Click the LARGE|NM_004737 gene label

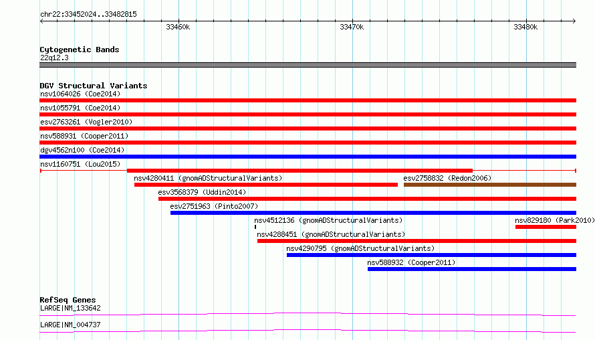point(70,325)
